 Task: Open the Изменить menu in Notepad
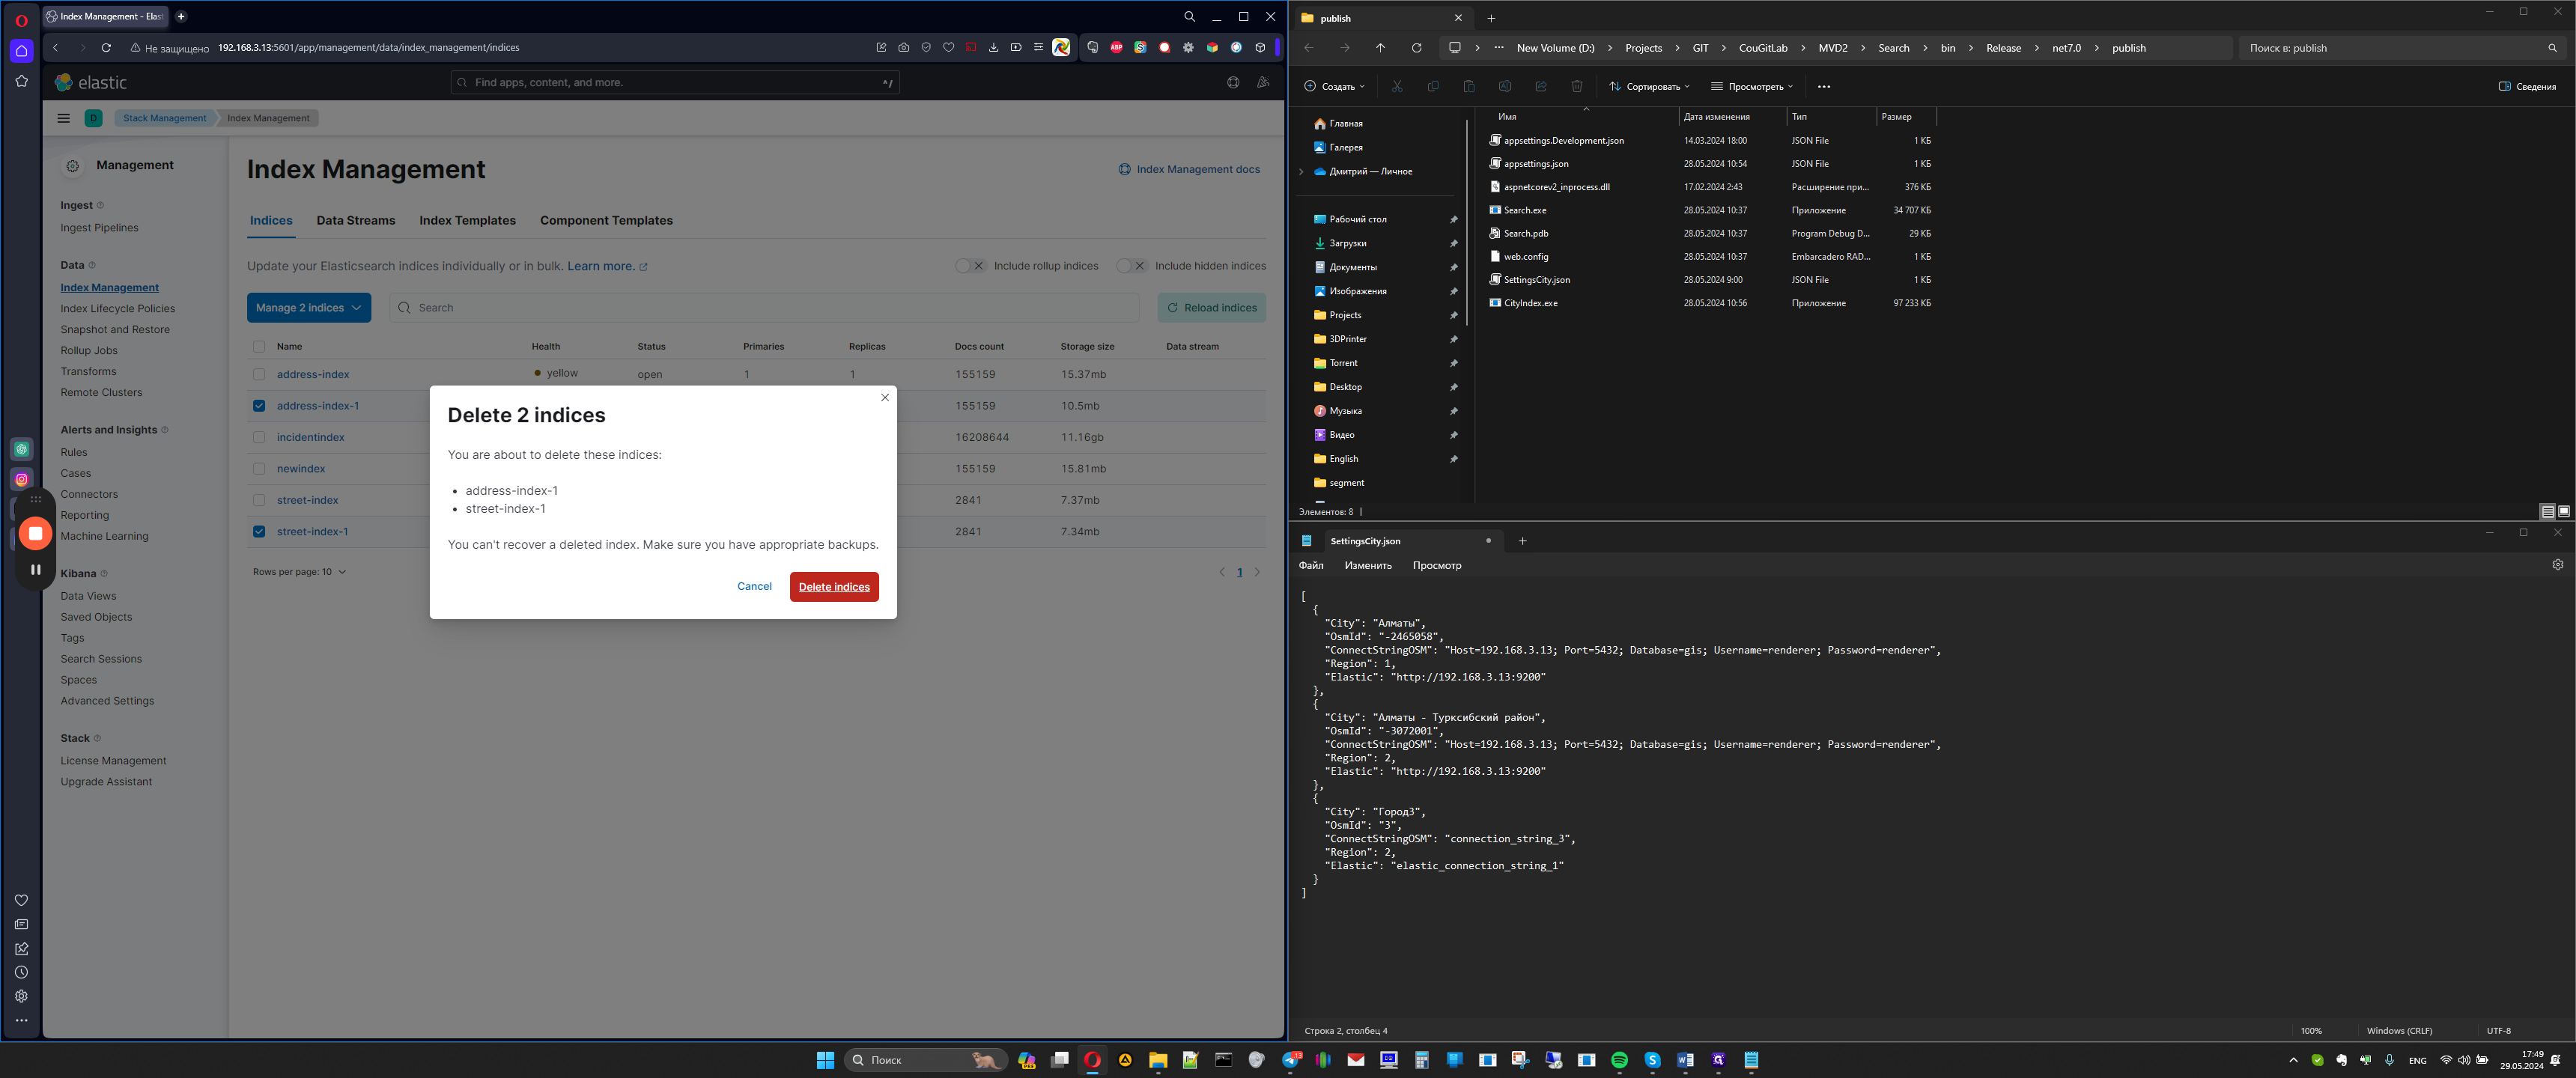(x=1368, y=566)
